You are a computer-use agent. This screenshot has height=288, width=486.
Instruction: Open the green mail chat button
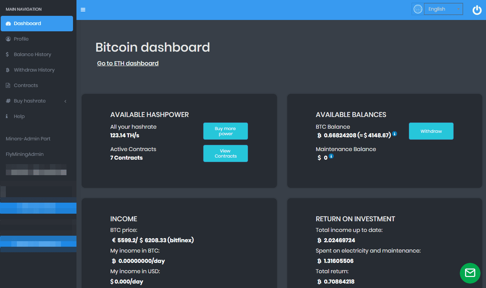pos(470,273)
